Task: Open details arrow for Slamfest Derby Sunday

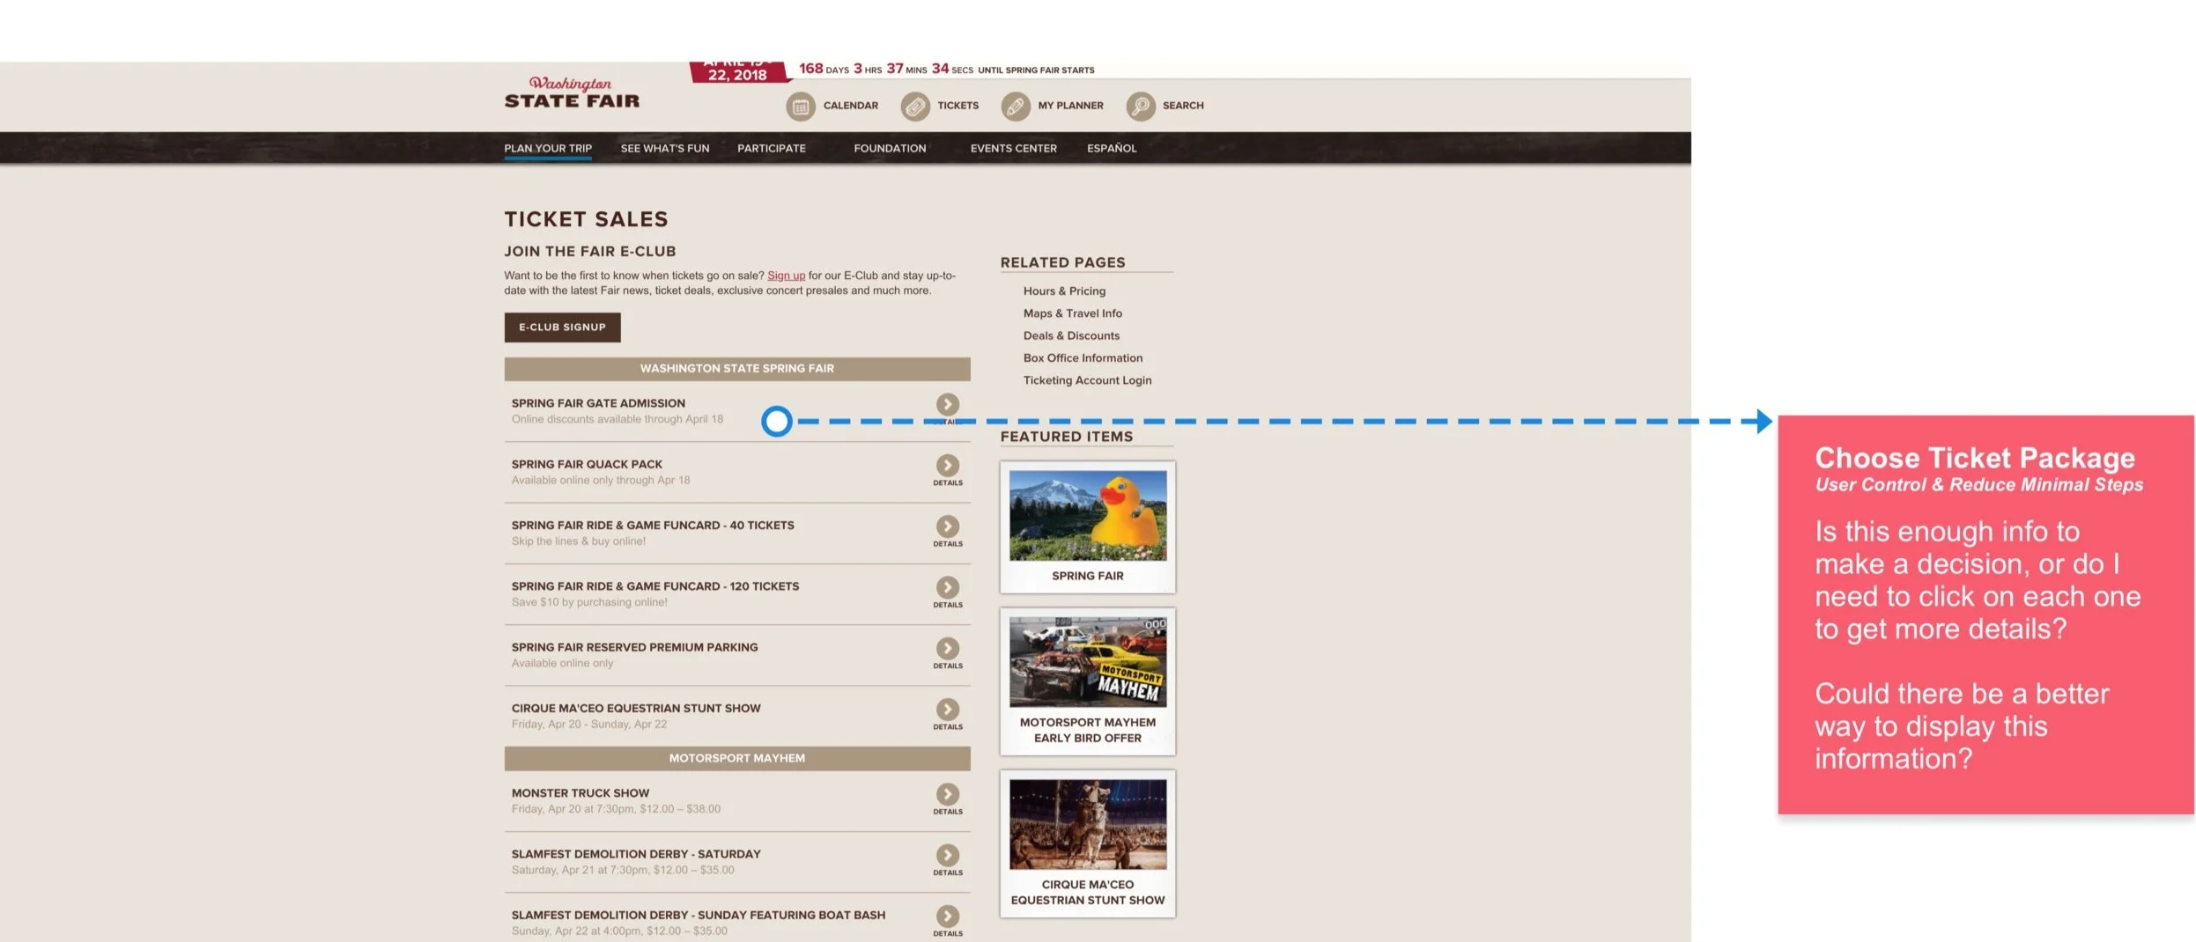Action: [x=948, y=916]
